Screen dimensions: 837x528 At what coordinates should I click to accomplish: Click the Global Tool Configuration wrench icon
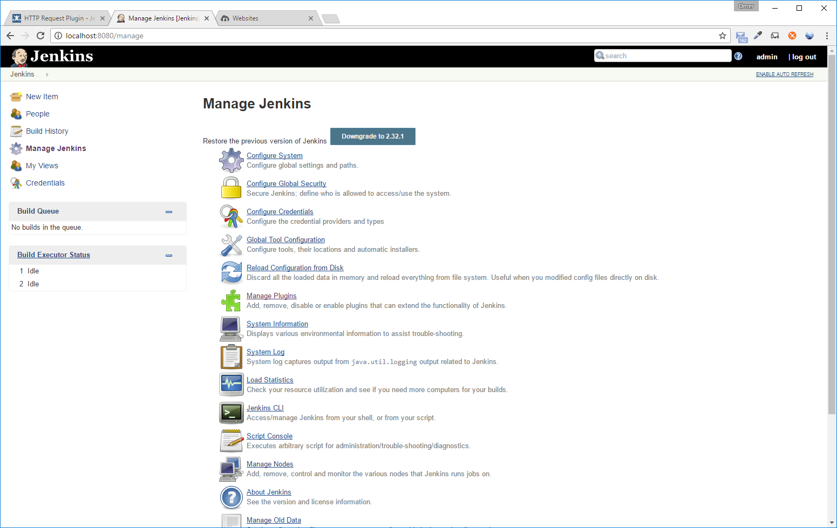point(232,244)
